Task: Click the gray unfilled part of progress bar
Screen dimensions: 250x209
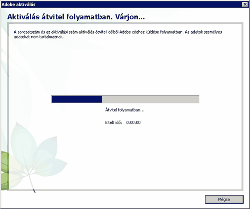Action: (x=151, y=99)
